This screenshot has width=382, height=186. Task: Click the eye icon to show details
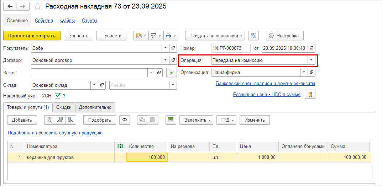tap(125, 120)
